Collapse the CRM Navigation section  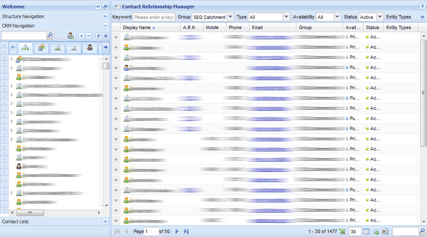pos(105,26)
